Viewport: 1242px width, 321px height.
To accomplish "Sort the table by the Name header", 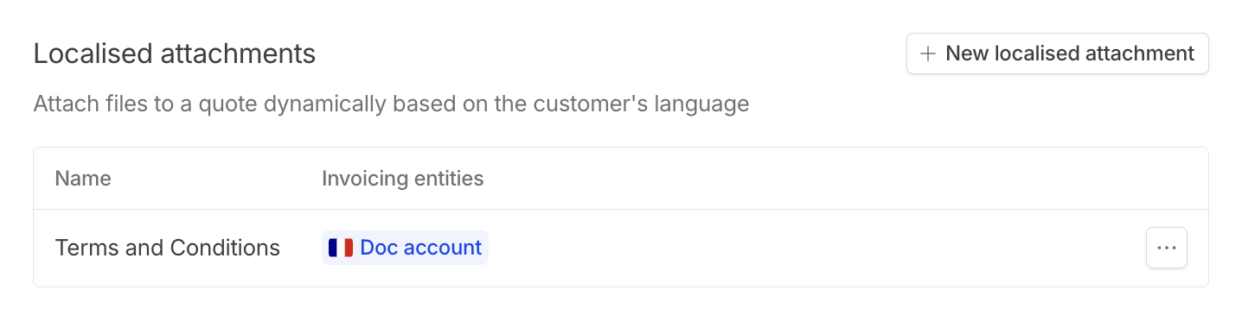I will pos(83,179).
